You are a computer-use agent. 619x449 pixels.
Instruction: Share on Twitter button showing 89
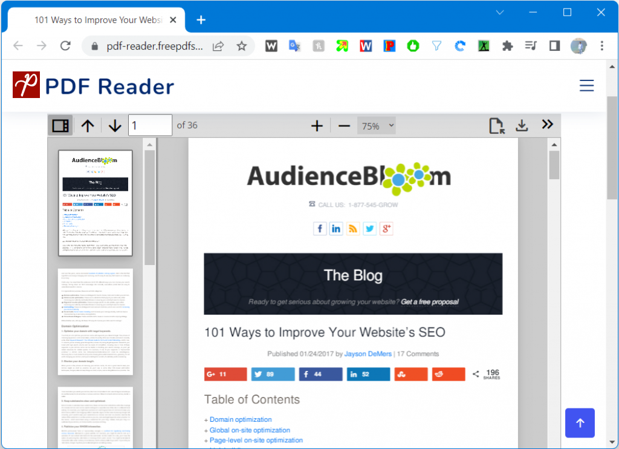pos(273,374)
